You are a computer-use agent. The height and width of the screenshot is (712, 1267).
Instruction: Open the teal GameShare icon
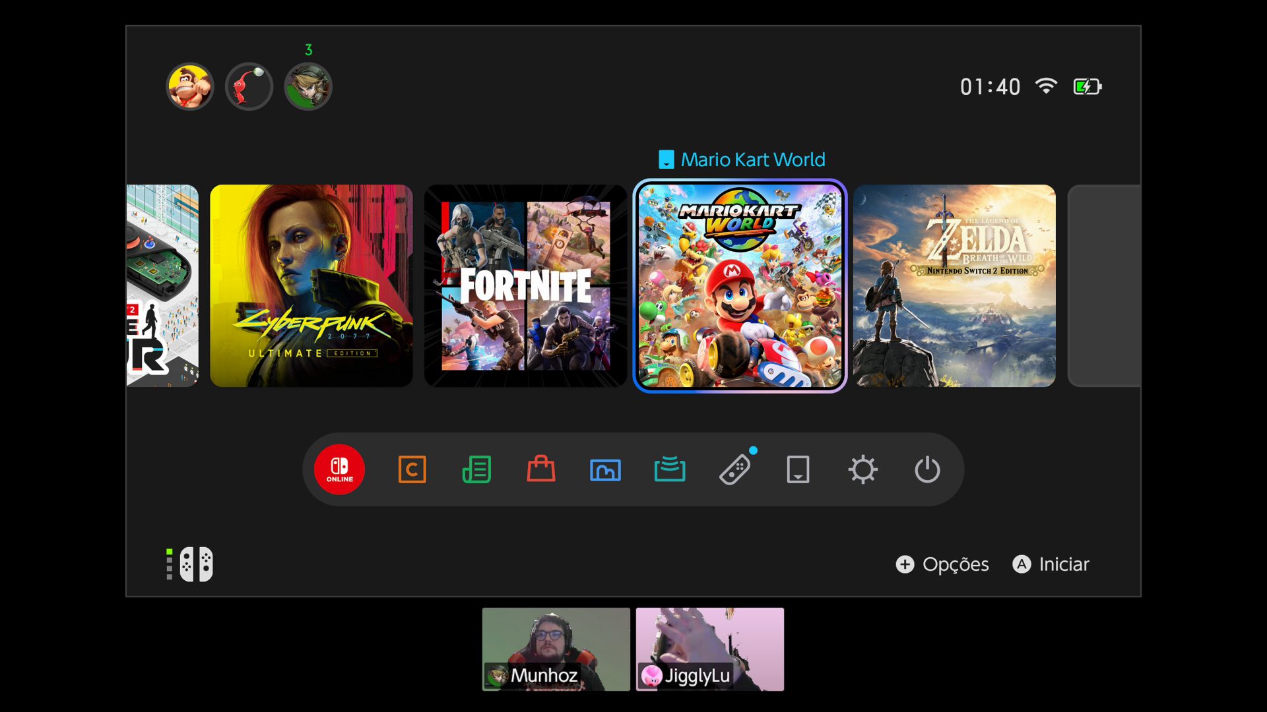click(x=669, y=469)
